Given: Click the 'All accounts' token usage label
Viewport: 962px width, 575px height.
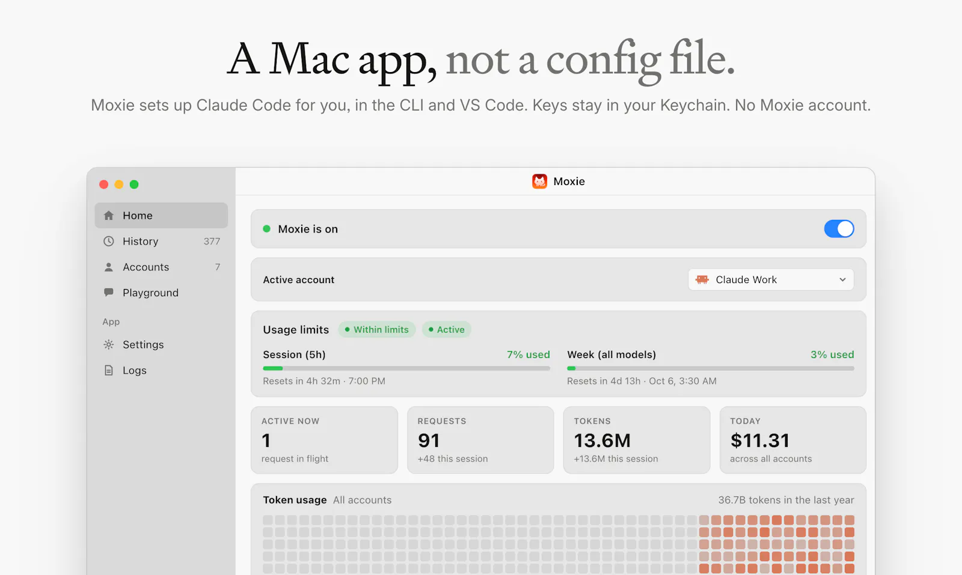Looking at the screenshot, I should [x=362, y=500].
